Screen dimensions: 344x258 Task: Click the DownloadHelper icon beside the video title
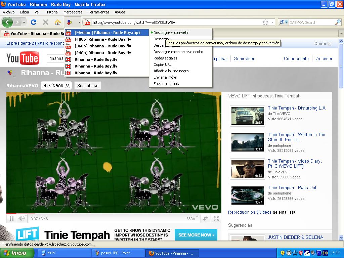(x=10, y=73)
